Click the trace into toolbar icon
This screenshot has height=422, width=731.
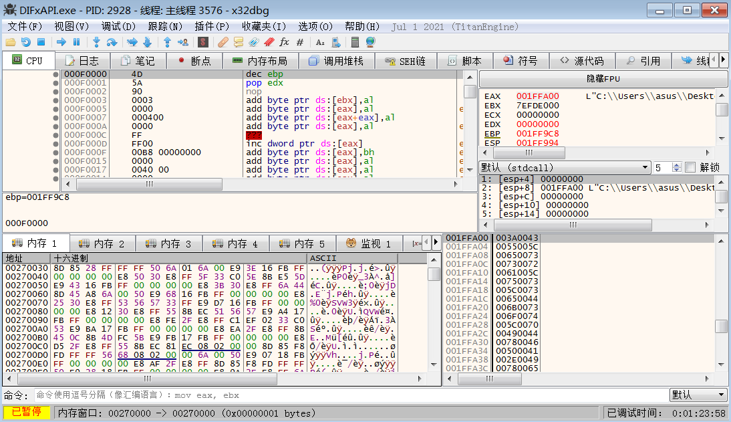point(132,42)
